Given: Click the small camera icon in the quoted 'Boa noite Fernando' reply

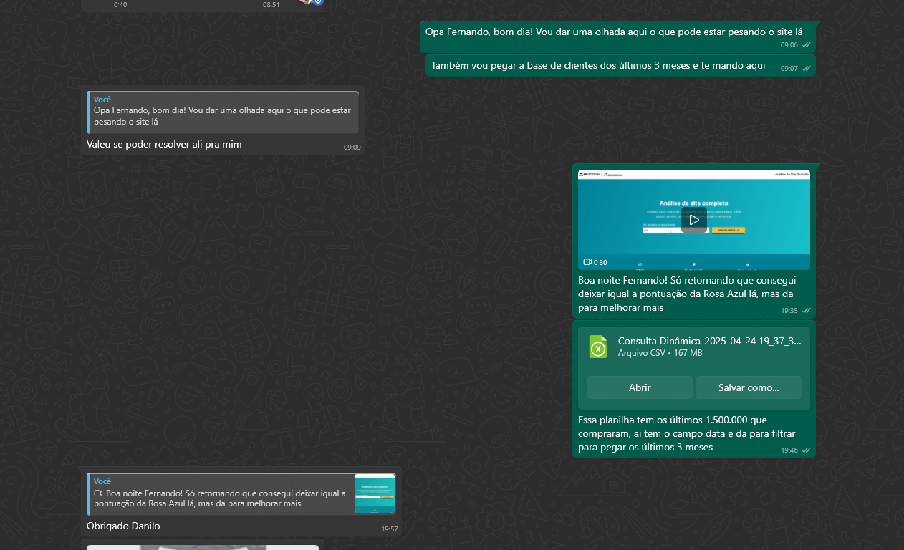Looking at the screenshot, I should point(99,493).
